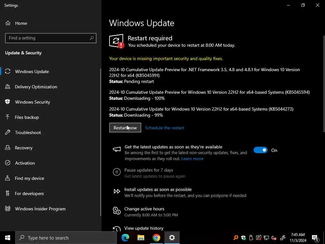325x244 pixels.
Task: Open the Schedule the restart link
Action: pyautogui.click(x=164, y=128)
